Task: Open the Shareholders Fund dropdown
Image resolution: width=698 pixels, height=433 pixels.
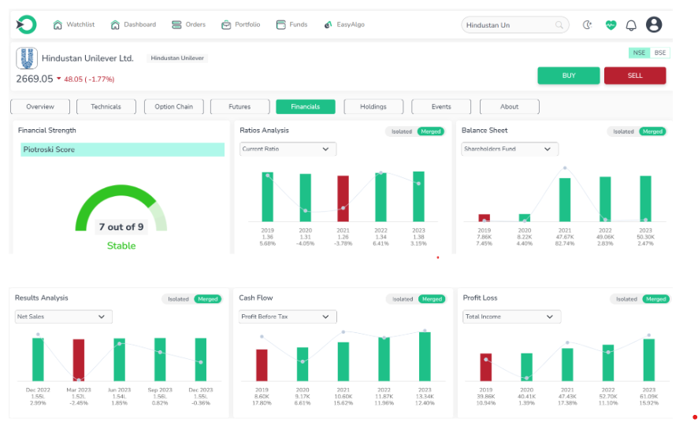Action: pyautogui.click(x=509, y=149)
